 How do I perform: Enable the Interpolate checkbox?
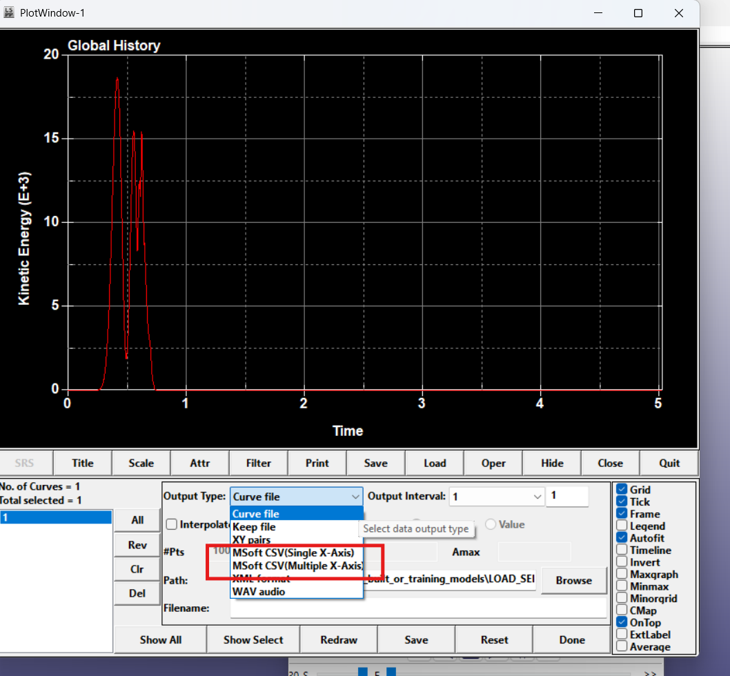(172, 524)
